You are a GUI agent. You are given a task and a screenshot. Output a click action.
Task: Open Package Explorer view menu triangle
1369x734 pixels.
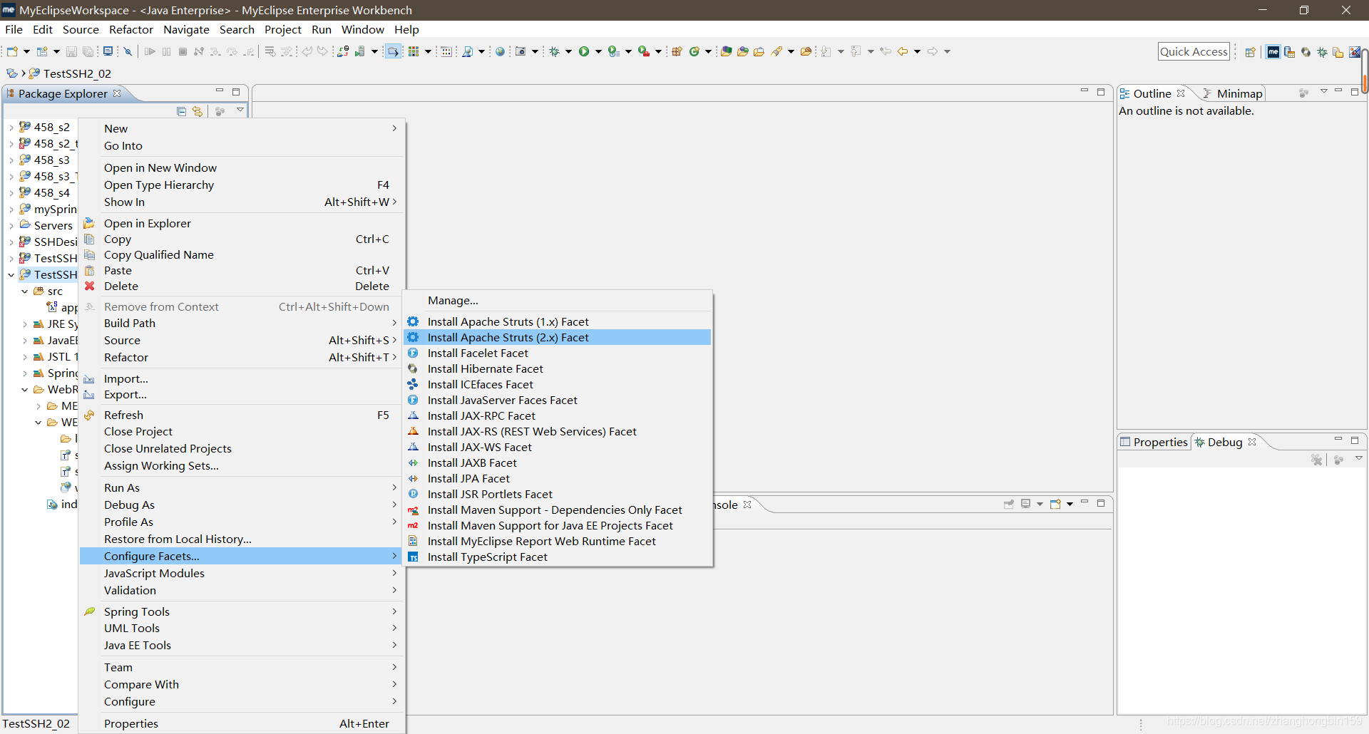[x=240, y=110]
